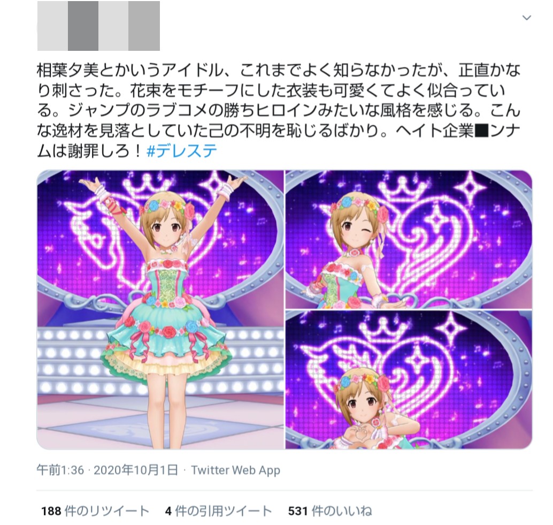View the 531 件のいいね list
This screenshot has width=553, height=525.
tap(330, 511)
